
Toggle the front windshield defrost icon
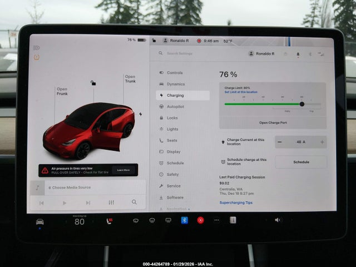click(152, 220)
